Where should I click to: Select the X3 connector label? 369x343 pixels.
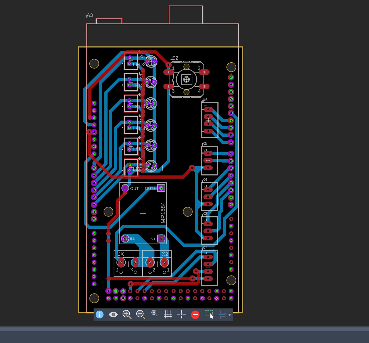click(x=205, y=214)
